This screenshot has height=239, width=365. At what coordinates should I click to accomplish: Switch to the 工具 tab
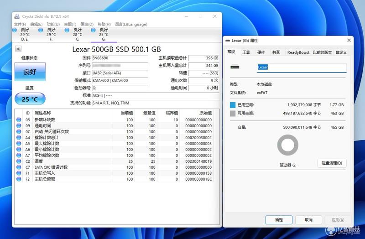click(x=246, y=52)
